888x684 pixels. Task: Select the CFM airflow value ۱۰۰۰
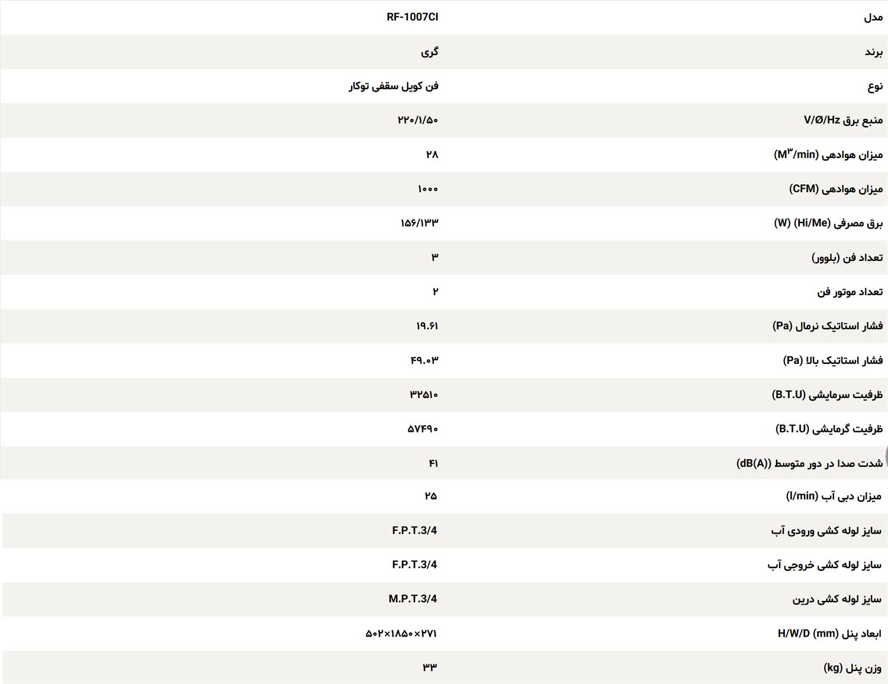pyautogui.click(x=427, y=189)
